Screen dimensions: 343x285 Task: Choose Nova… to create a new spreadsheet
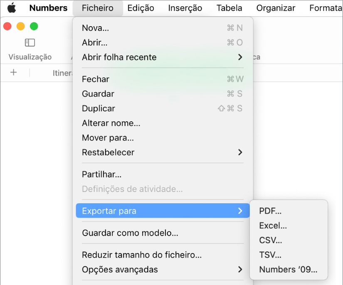coord(163,28)
